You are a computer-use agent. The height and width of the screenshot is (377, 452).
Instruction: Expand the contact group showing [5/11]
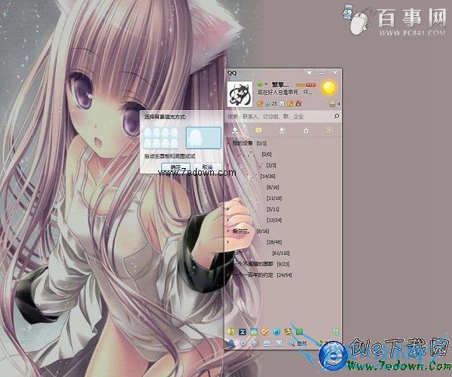coord(283,209)
